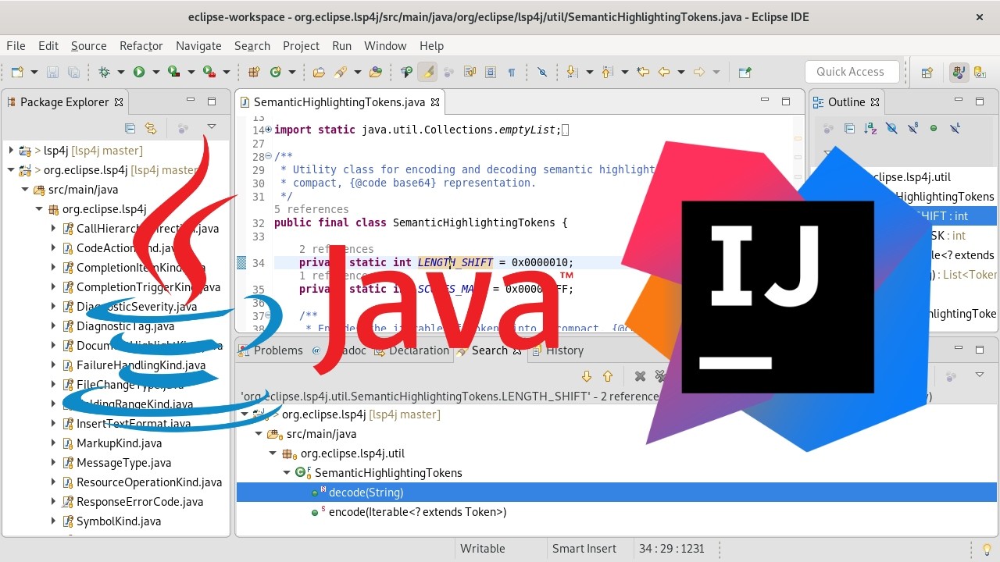1000x562 pixels.
Task: Click the '5 references' code lens link
Action: point(312,209)
